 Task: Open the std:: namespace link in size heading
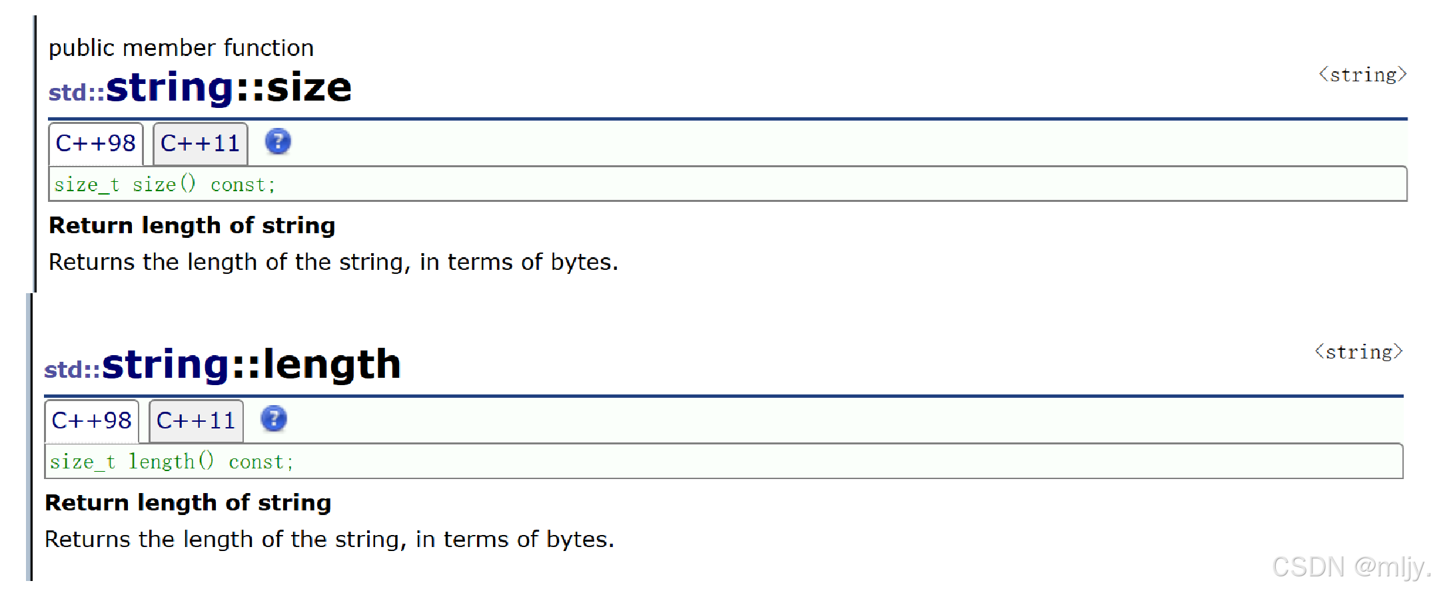(x=77, y=93)
